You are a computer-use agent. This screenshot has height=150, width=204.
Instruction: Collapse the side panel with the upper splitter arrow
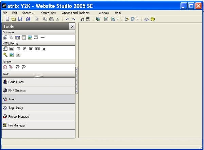(77, 69)
